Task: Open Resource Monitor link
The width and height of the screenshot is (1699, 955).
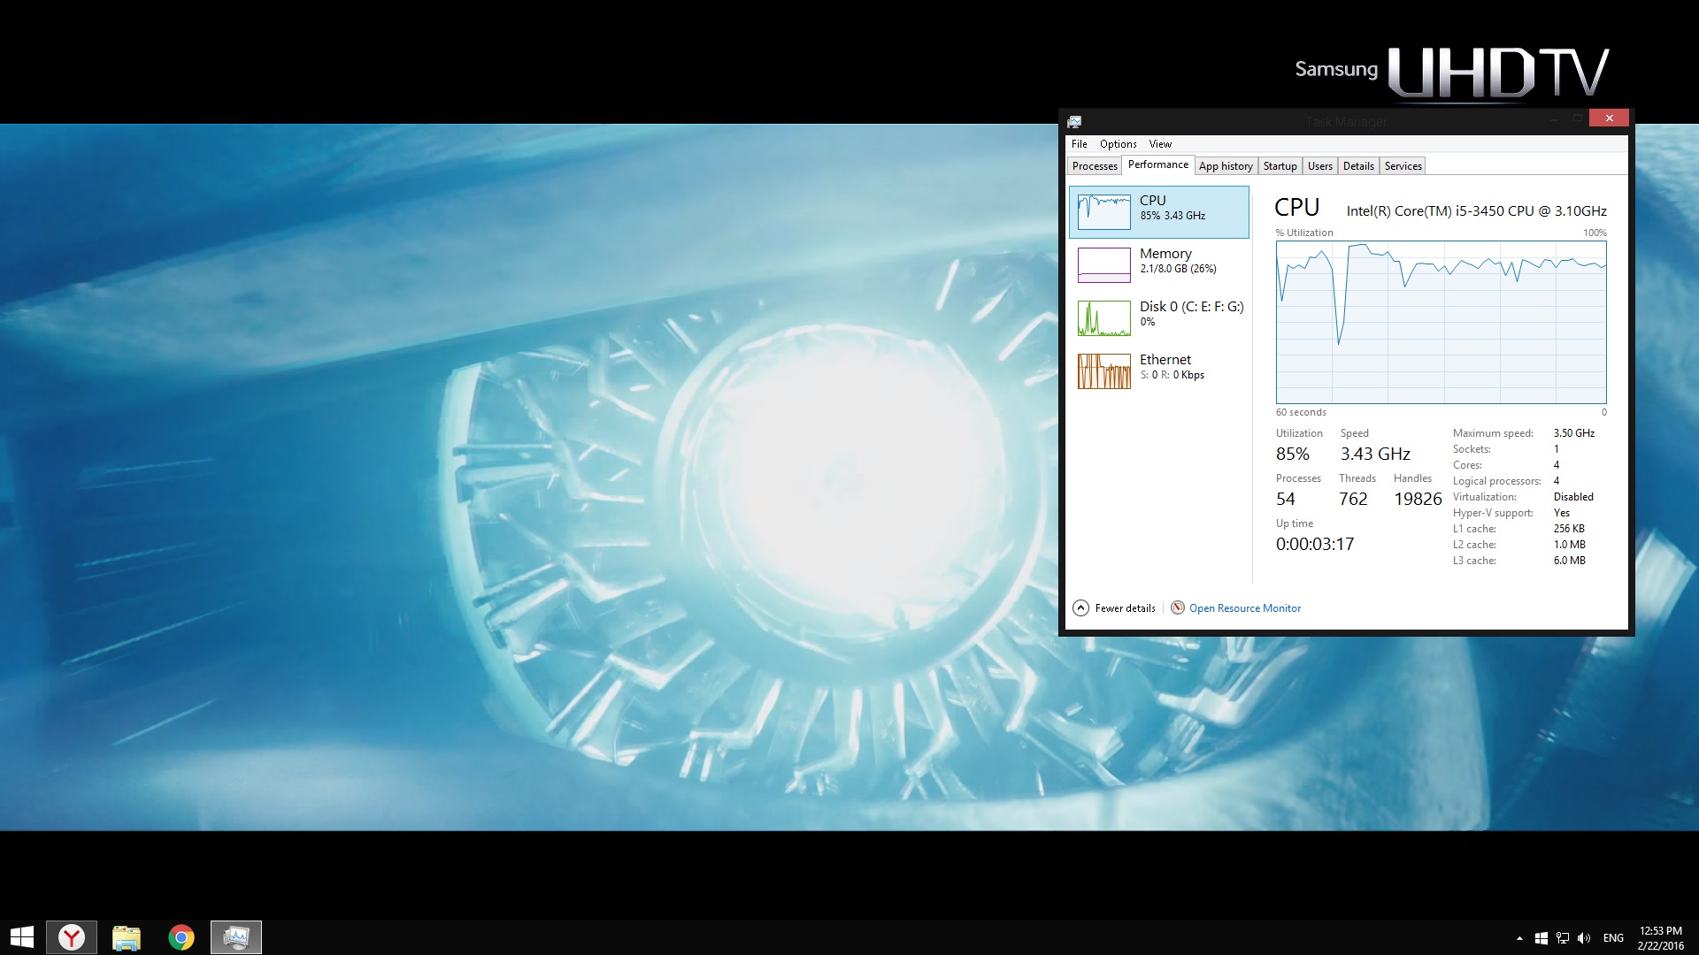Action: [1244, 608]
